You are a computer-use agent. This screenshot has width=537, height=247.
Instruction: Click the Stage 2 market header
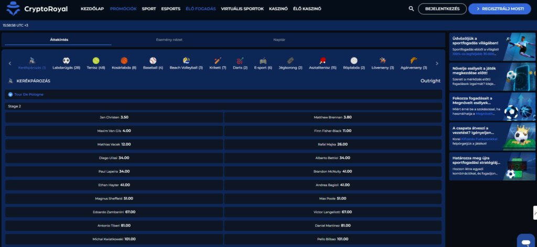223,106
